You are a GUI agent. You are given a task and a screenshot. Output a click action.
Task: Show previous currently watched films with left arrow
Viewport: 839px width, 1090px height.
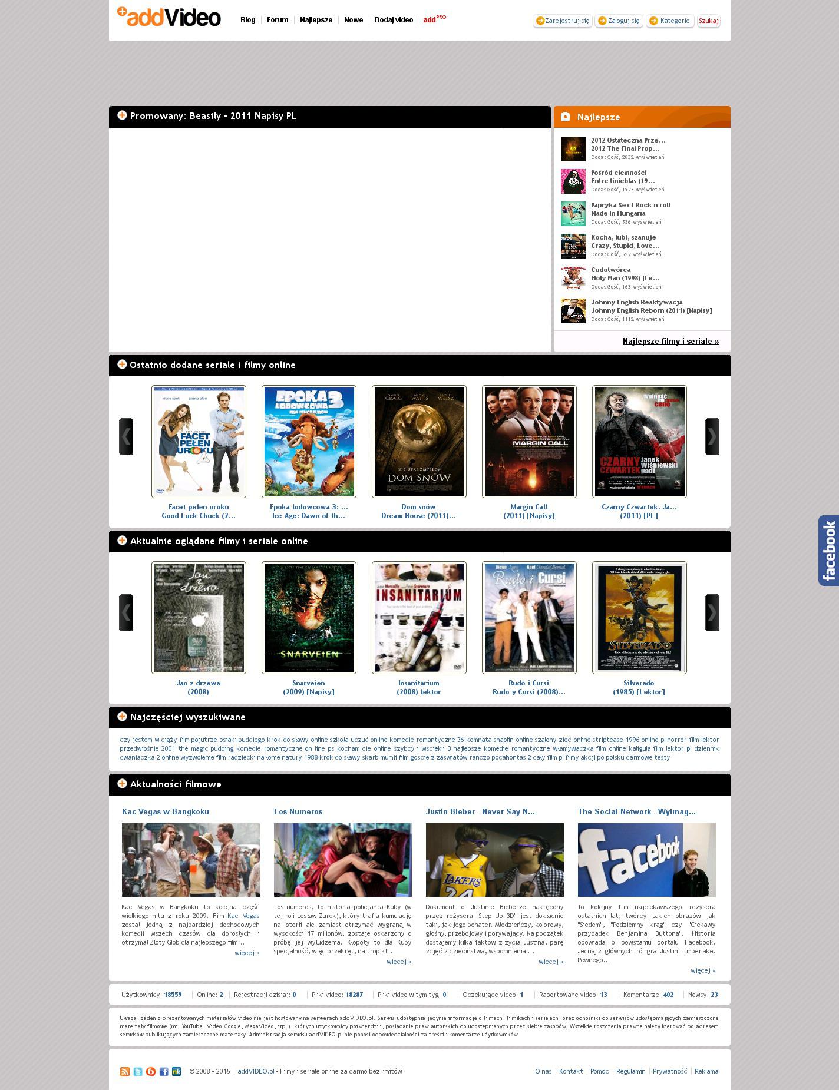click(x=126, y=612)
